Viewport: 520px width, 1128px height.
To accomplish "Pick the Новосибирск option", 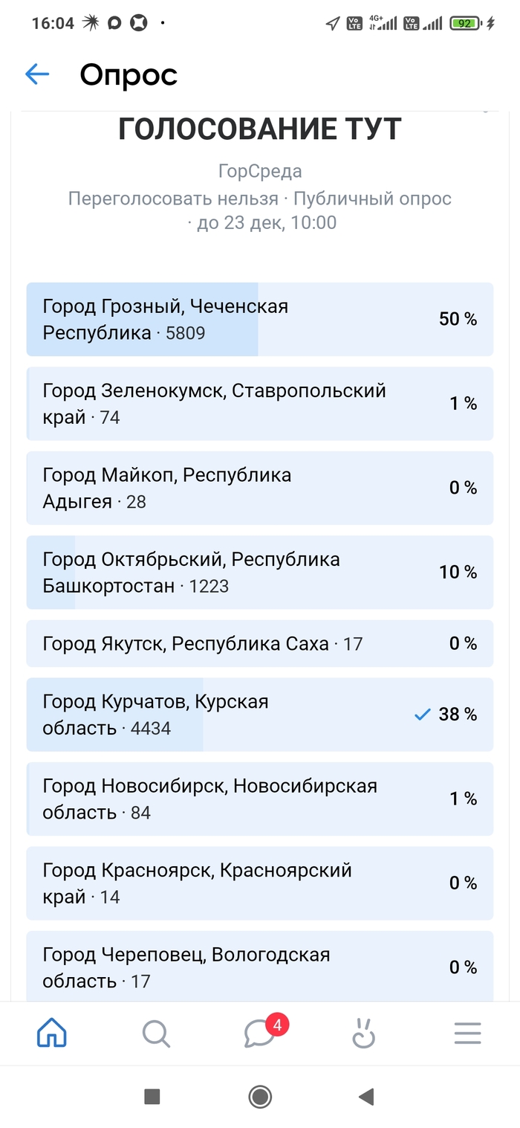I will (x=260, y=799).
